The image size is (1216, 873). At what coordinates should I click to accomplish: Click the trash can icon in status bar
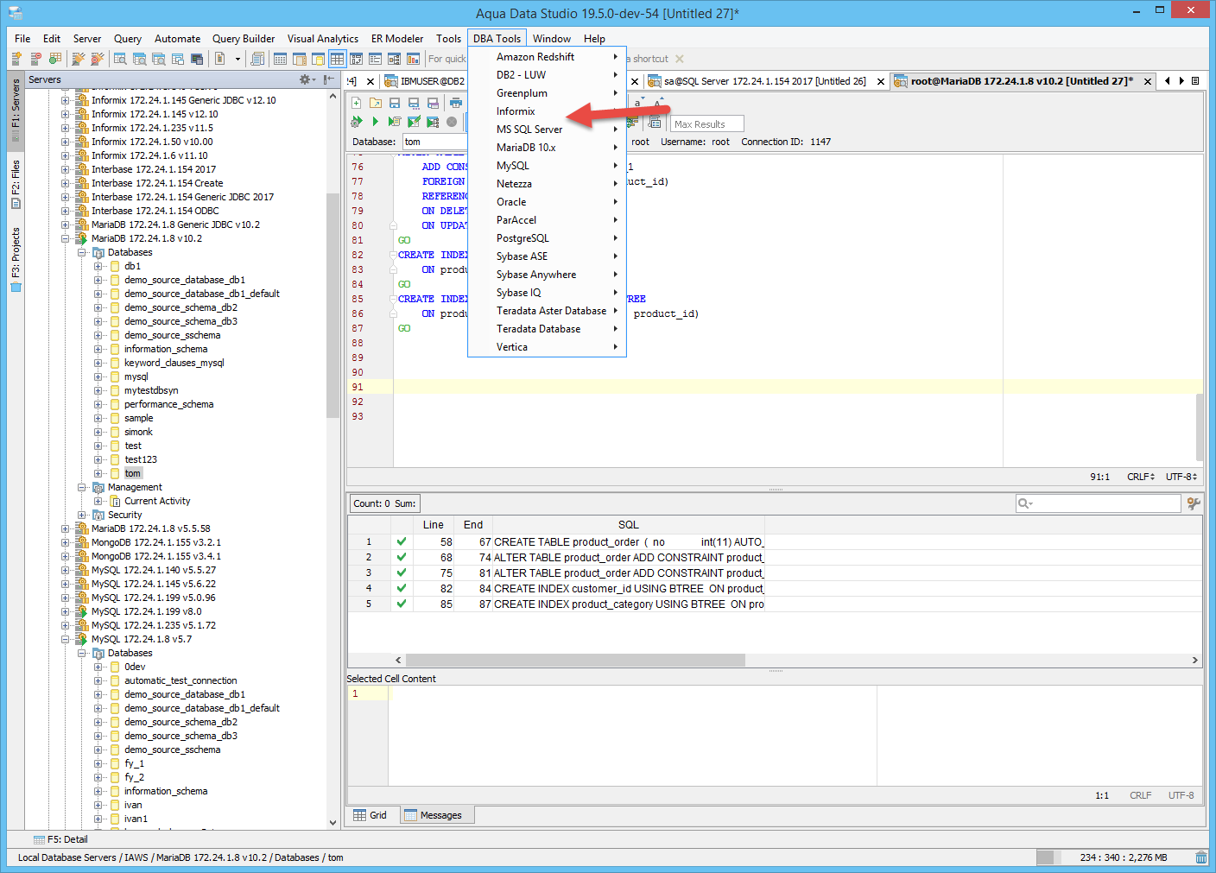tap(1200, 857)
